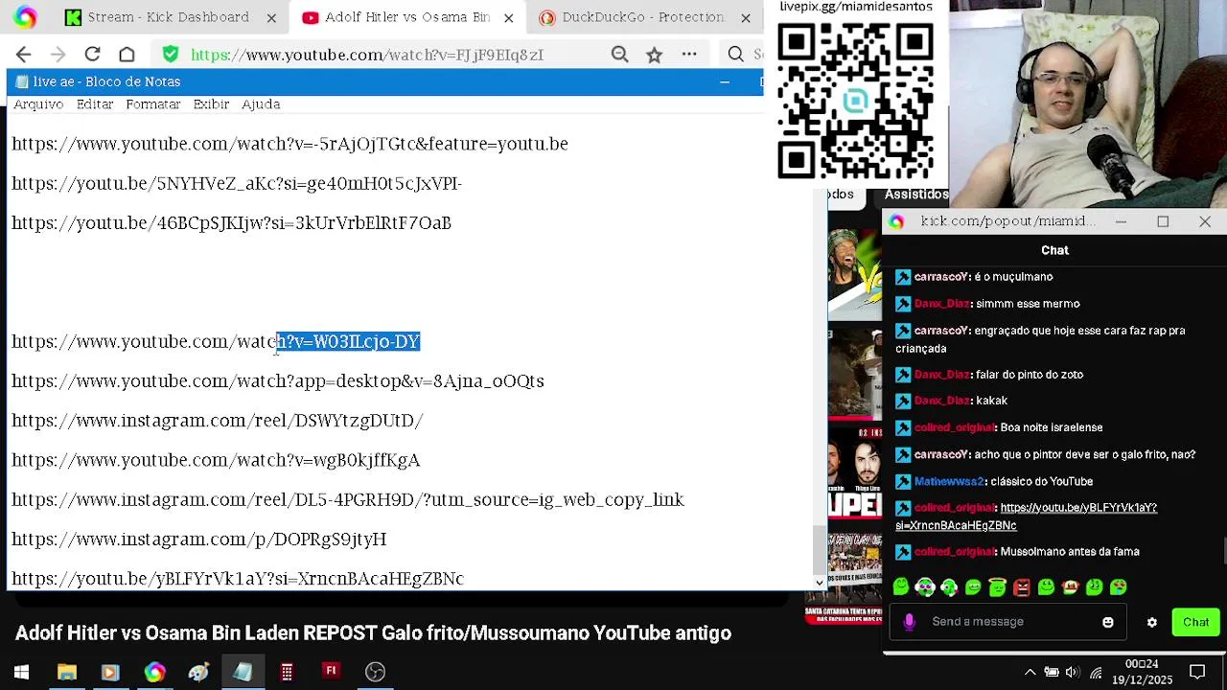
Task: Click username Danx_Diaz on 'simmm esse mermo'
Action: [941, 304]
